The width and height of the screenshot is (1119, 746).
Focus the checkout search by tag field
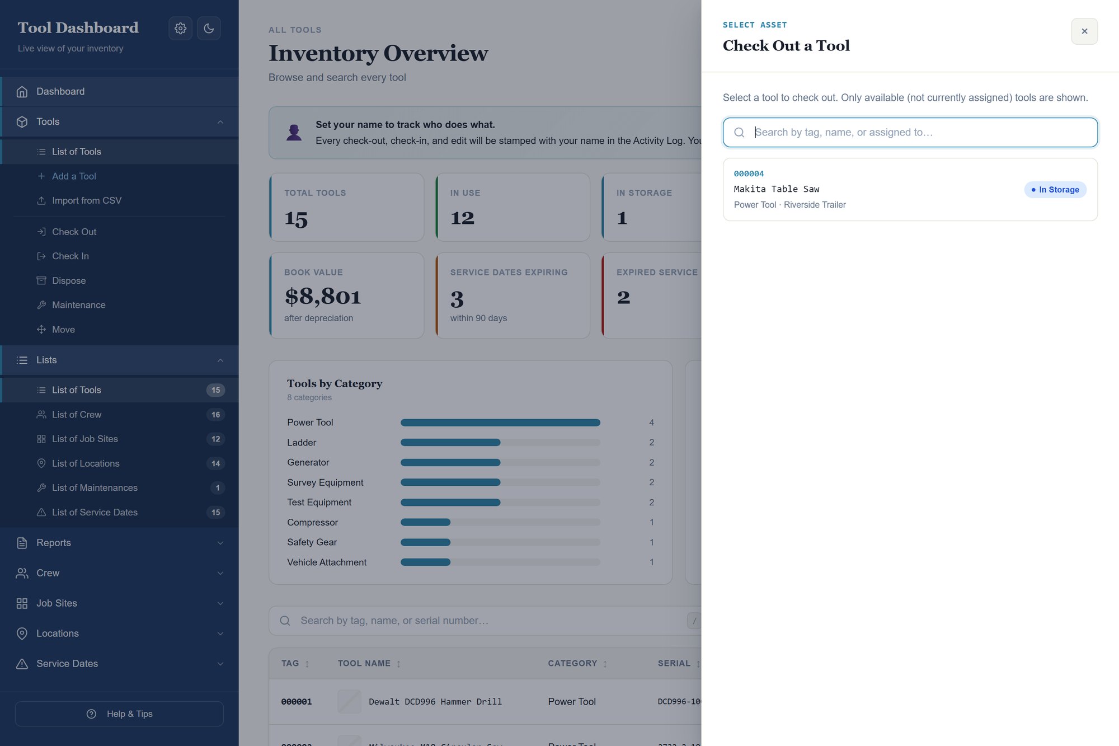coord(910,133)
